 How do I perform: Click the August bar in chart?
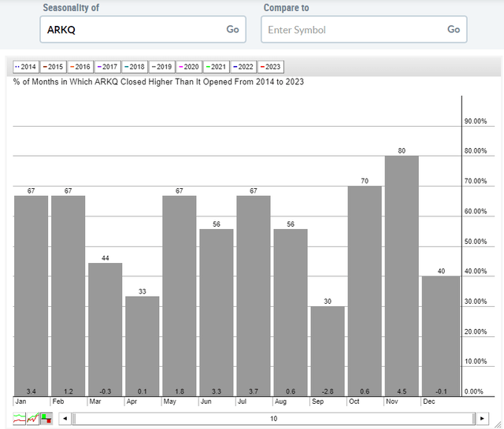(x=291, y=313)
